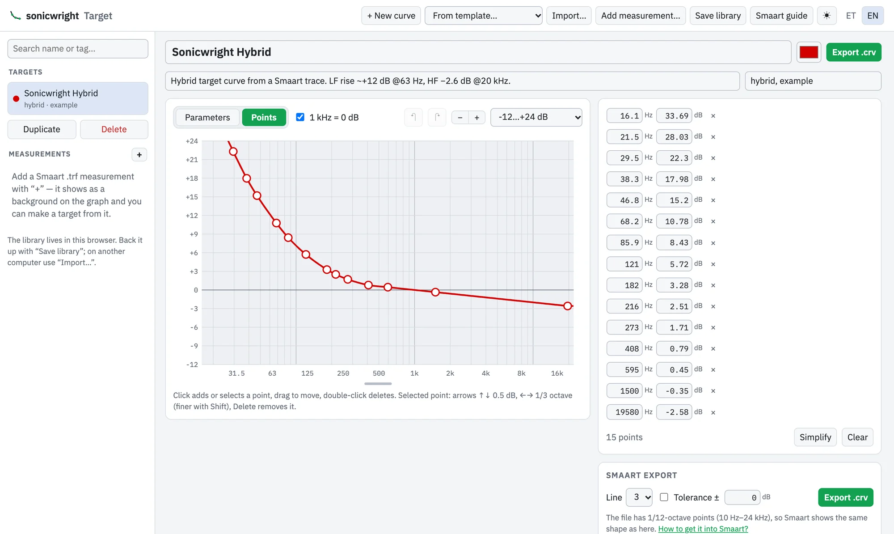Click the Search name or tag field
Image resolution: width=894 pixels, height=534 pixels.
(x=78, y=49)
